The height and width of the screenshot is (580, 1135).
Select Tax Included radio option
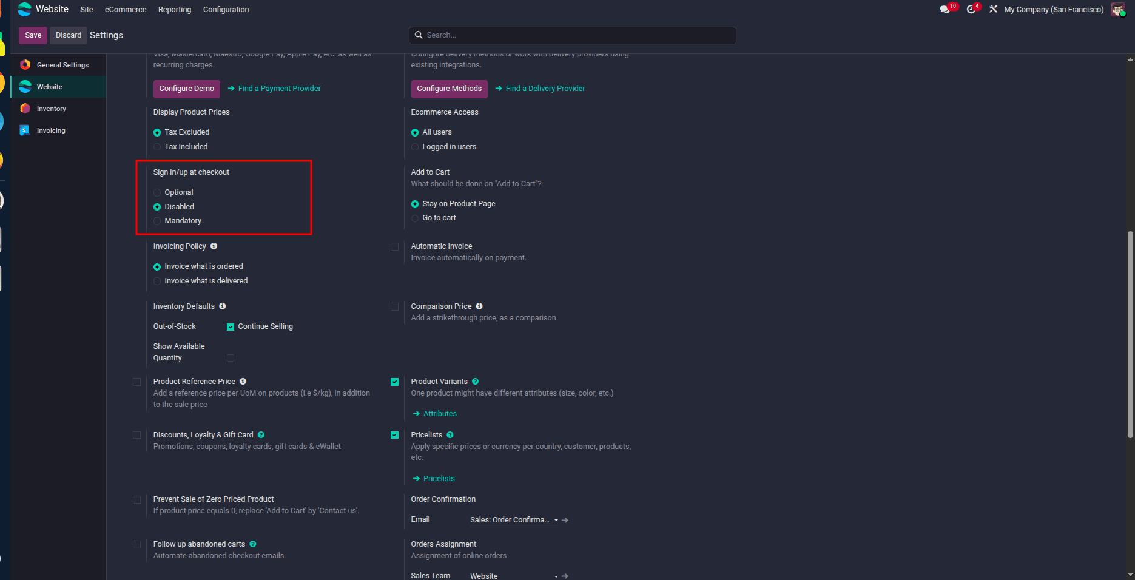(x=157, y=147)
